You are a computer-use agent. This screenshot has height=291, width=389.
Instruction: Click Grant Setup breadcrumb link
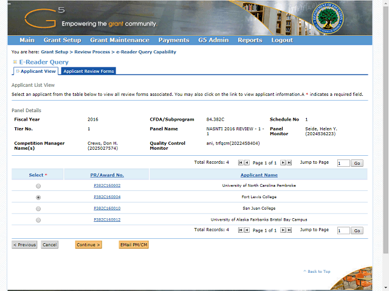pyautogui.click(x=55, y=52)
